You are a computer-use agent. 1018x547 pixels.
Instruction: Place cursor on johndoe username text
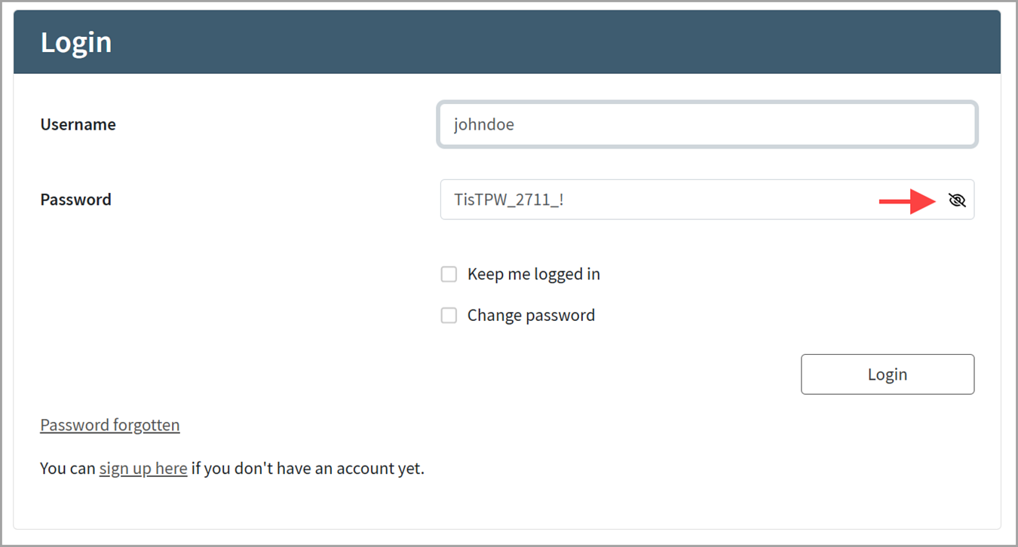(484, 124)
